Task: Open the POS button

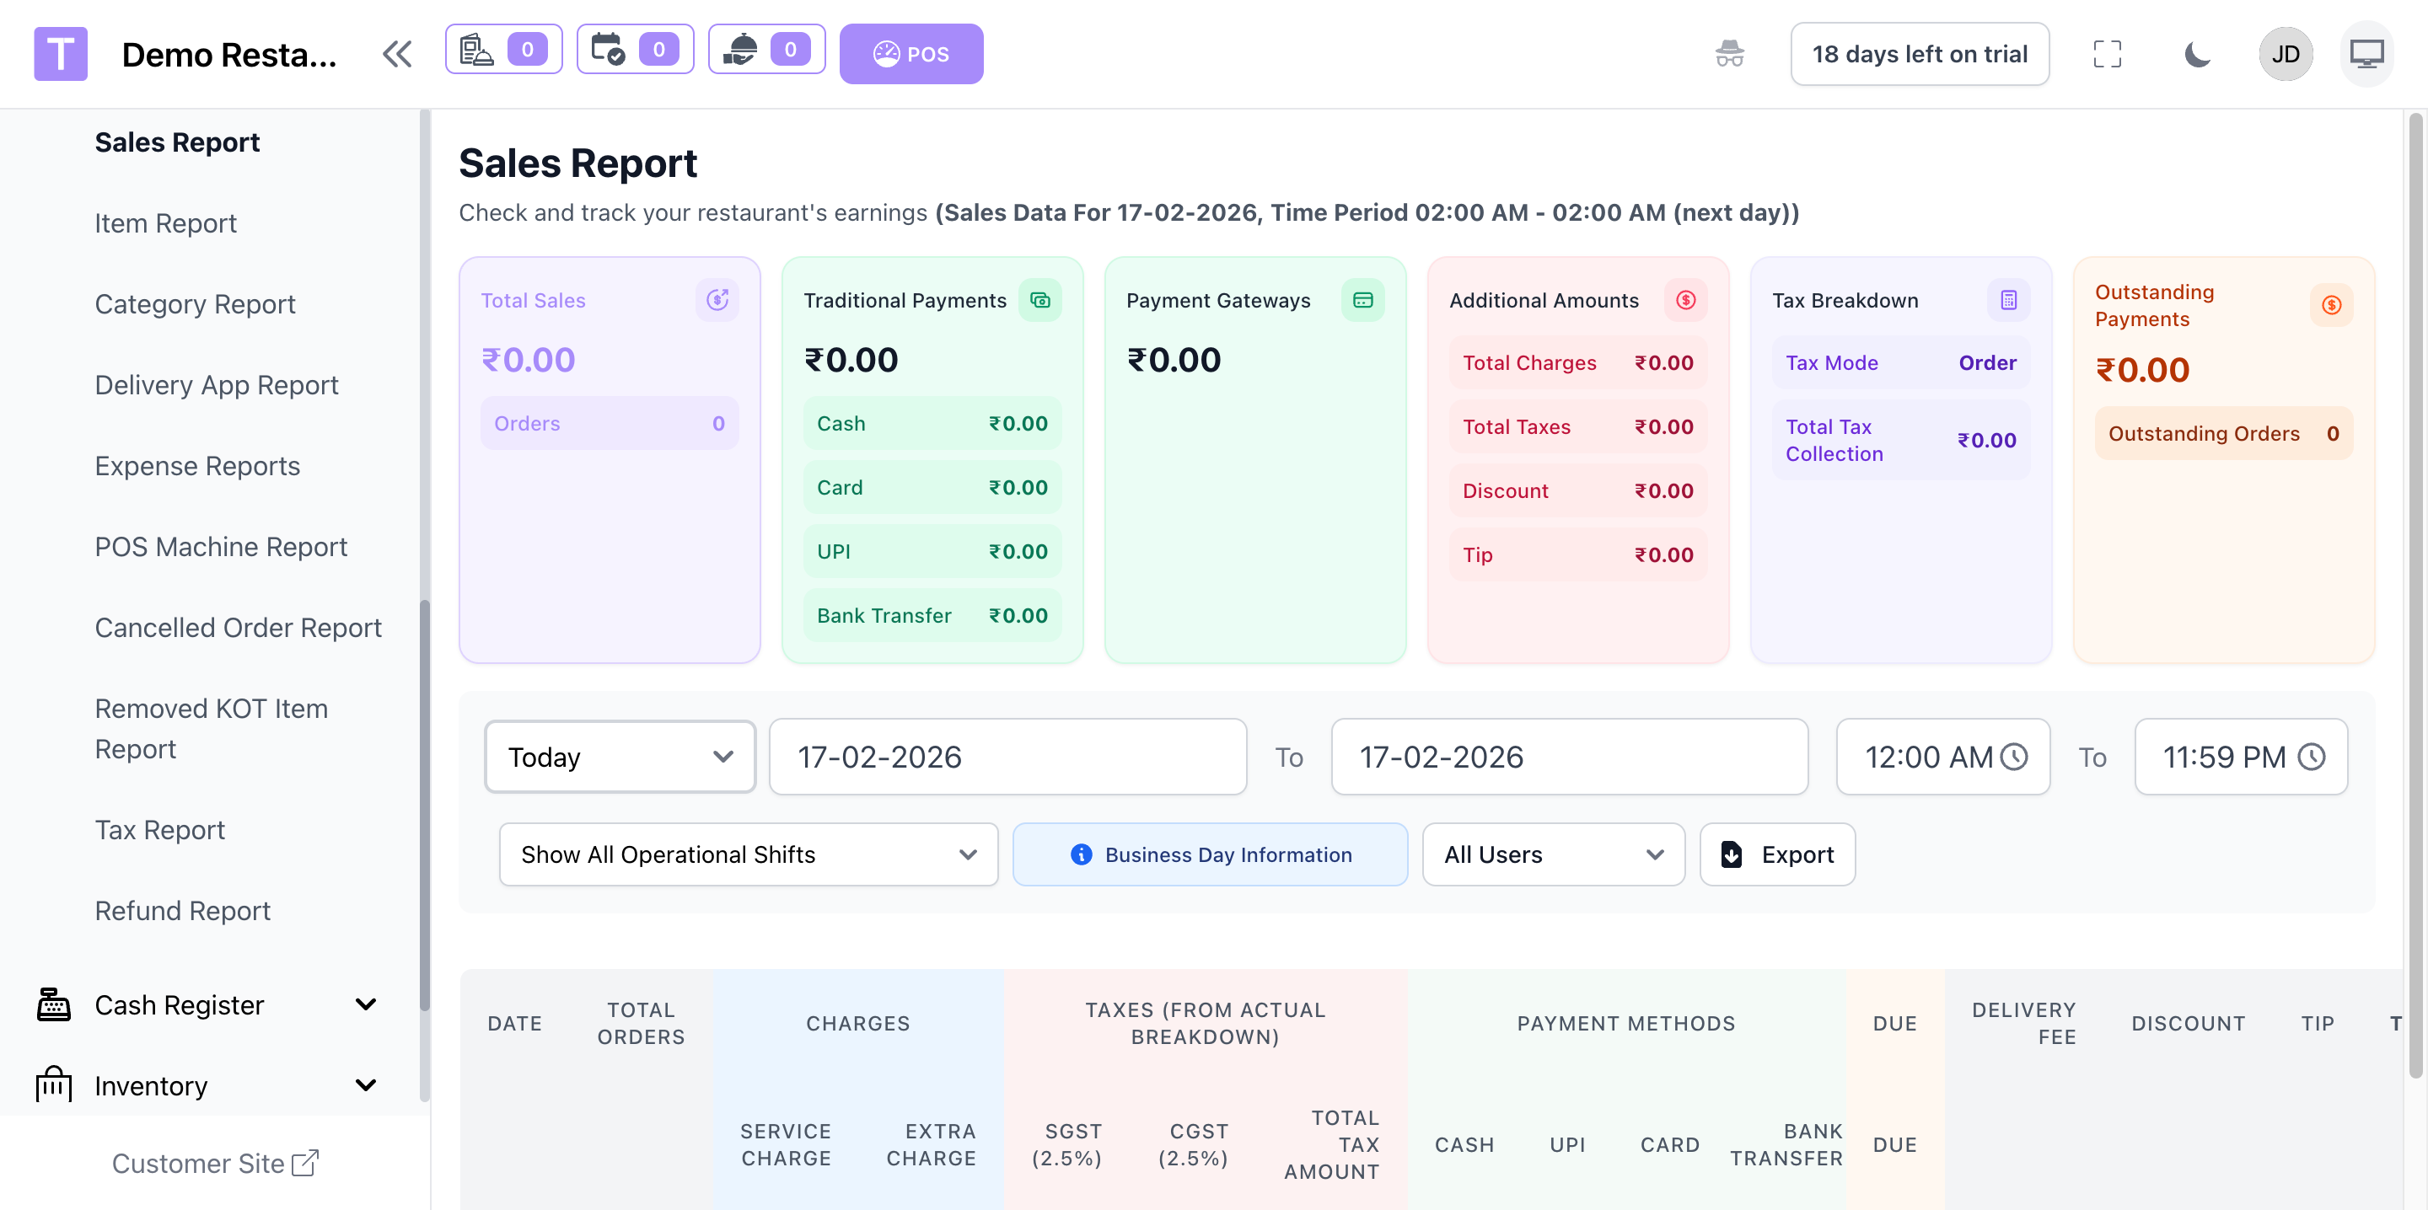Action: 910,54
